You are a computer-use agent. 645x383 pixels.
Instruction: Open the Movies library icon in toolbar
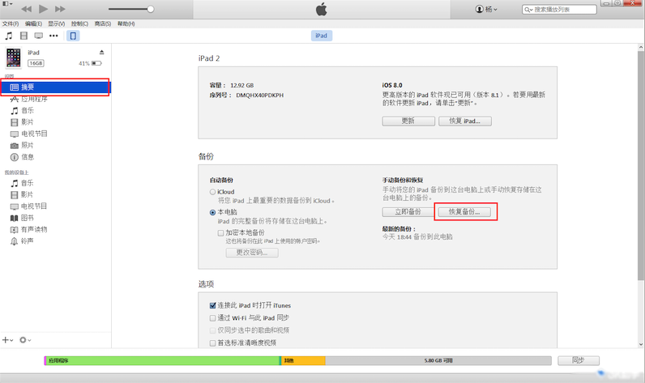[23, 36]
